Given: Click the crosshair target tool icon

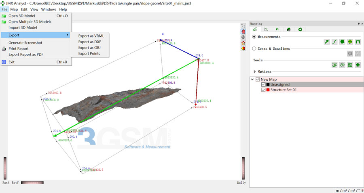Looking at the screenshot, I should click(243, 37).
